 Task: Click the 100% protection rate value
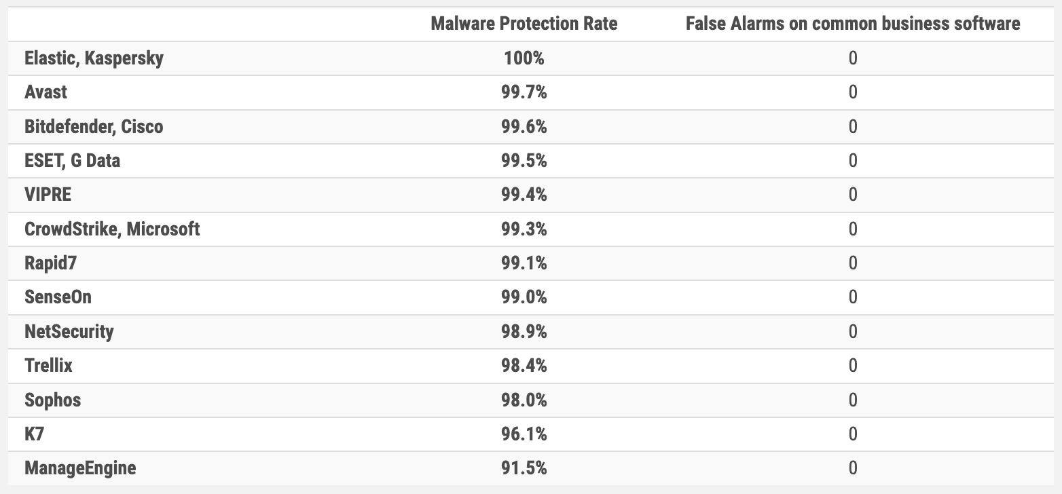point(524,58)
